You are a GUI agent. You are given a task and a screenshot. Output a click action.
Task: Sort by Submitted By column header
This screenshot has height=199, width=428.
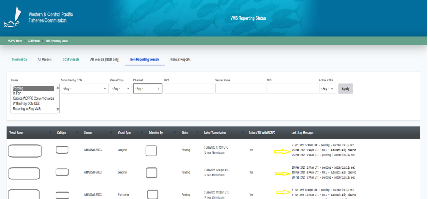[156, 133]
